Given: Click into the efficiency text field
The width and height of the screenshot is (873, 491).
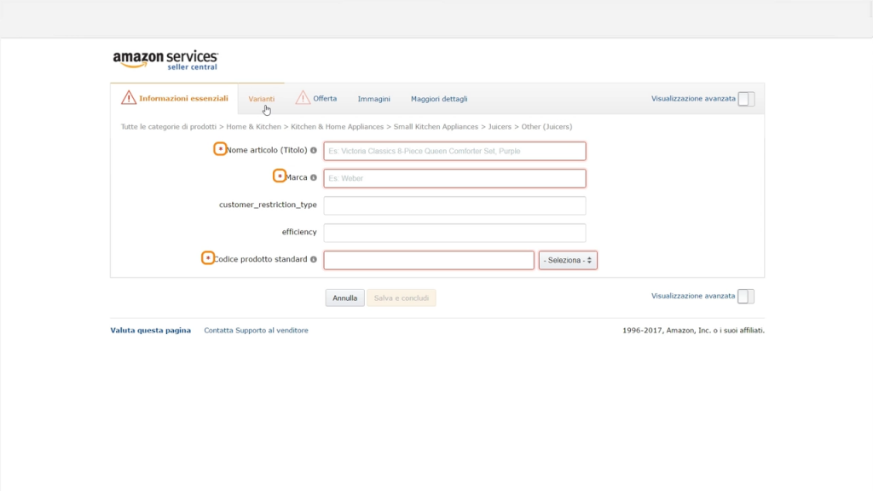Looking at the screenshot, I should click(454, 233).
